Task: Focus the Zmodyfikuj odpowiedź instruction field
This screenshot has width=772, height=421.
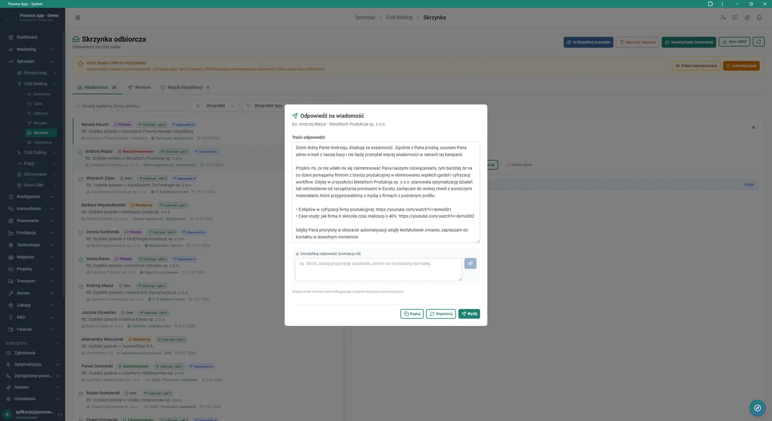Action: [x=378, y=269]
